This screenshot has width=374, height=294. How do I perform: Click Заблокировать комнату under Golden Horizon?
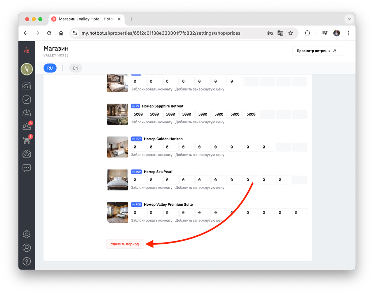point(152,155)
